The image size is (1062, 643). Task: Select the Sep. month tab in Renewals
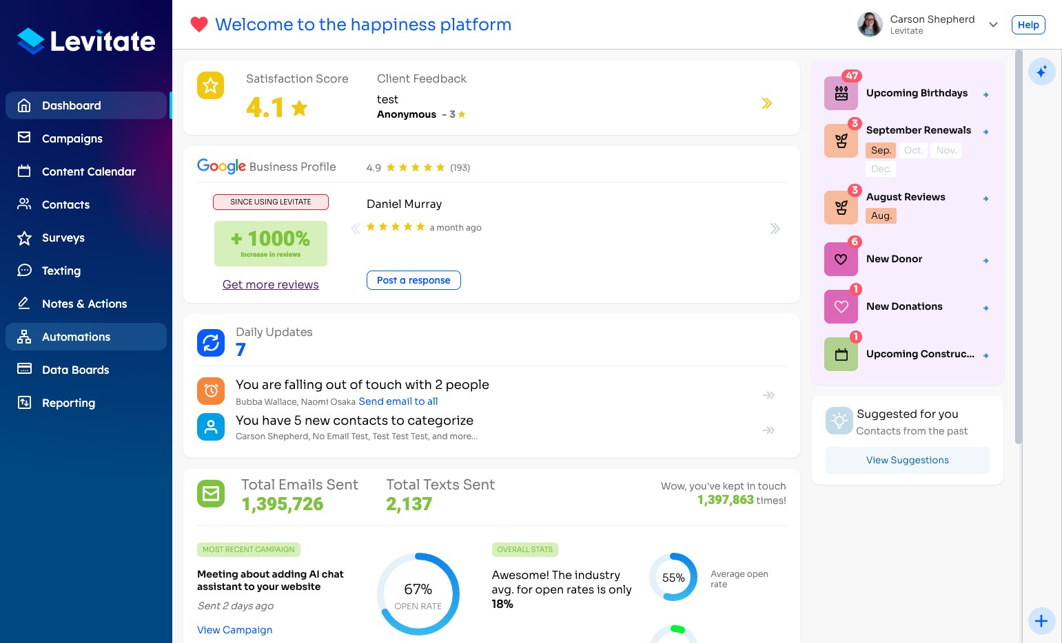click(881, 150)
